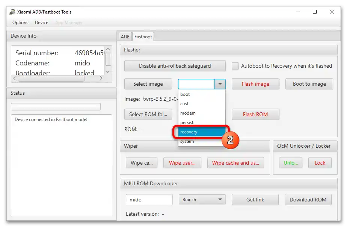The width and height of the screenshot is (347, 227).
Task: Choose recovery from partition list
Action: [202, 132]
